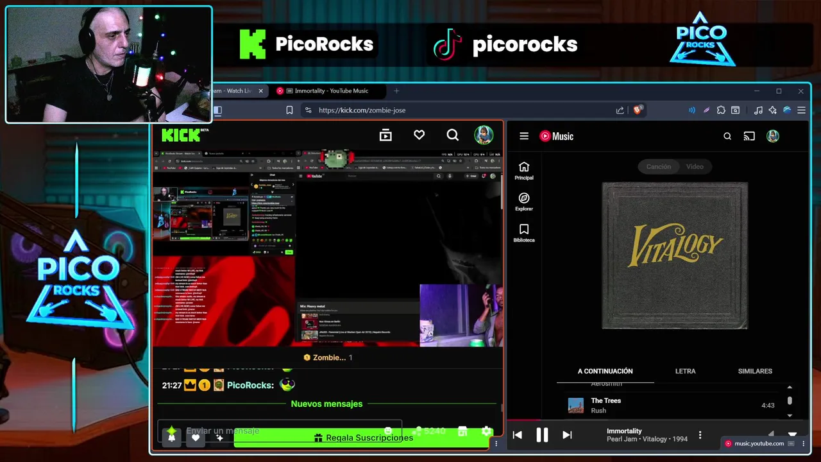This screenshot has height=462, width=821.
Task: Open a new browser tab
Action: [396, 91]
